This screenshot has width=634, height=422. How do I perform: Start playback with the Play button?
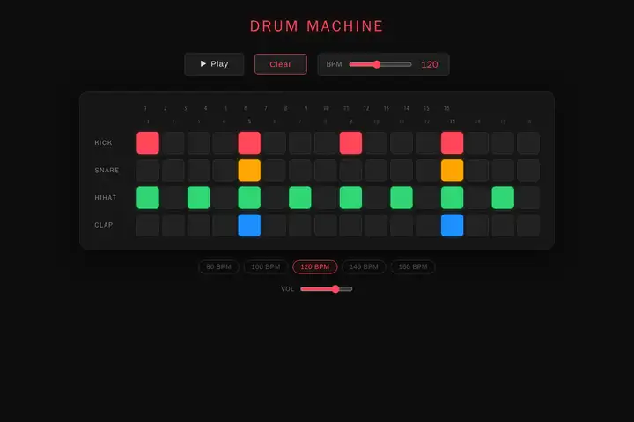pos(214,64)
